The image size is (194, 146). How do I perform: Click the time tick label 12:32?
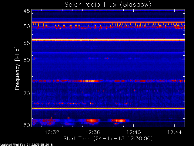coord(52,132)
